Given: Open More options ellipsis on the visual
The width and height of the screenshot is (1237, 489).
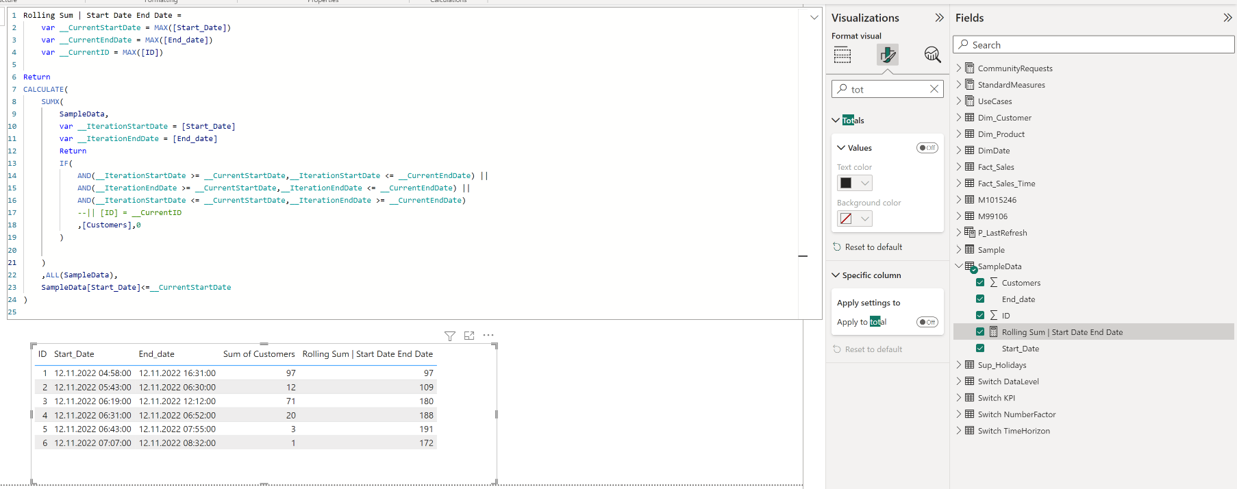Looking at the screenshot, I should tap(488, 336).
